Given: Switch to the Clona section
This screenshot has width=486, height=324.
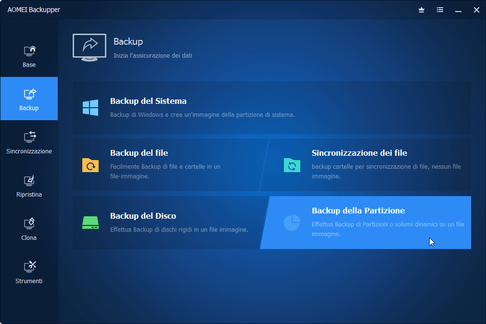Looking at the screenshot, I should point(29,228).
